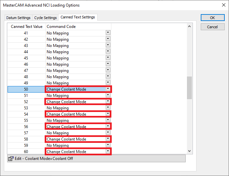Expand the command dropdown for row 56
This screenshot has height=176, width=229.
108,126
